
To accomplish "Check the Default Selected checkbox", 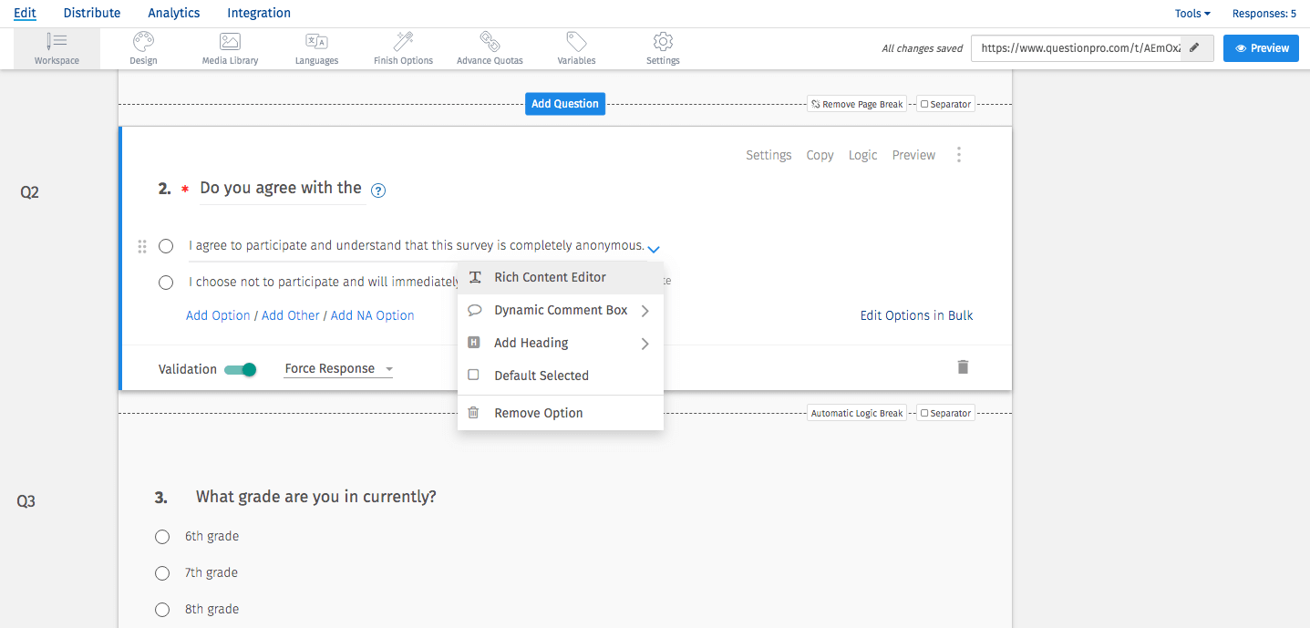I will pos(473,375).
